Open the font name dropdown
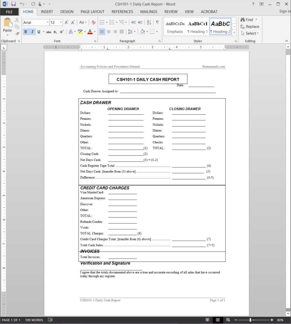Screen dimensions: 291x324 48,22
